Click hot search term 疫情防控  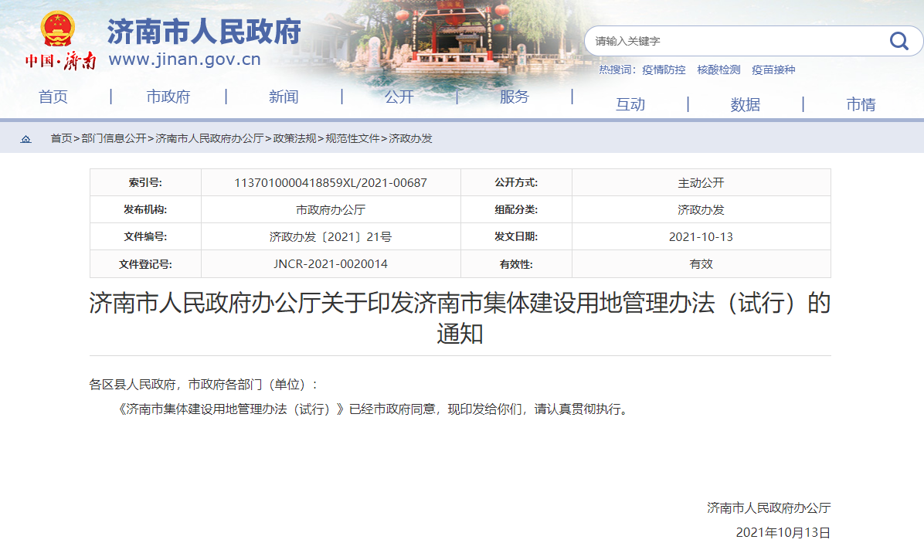pyautogui.click(x=664, y=70)
